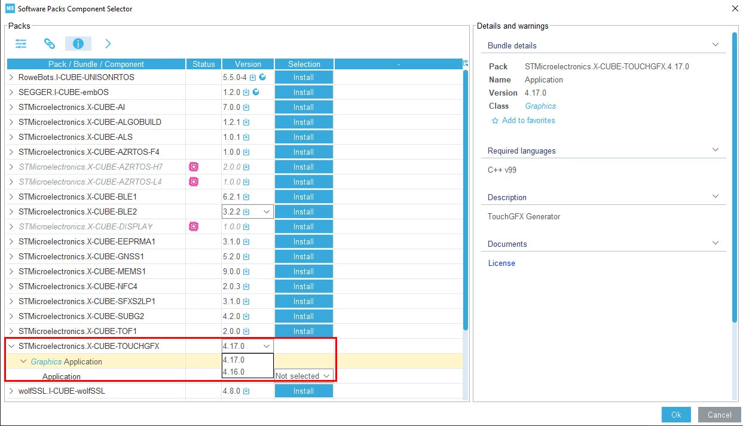Choose version 4.16.0 from the dropdown list
The image size is (743, 426).
tap(247, 372)
